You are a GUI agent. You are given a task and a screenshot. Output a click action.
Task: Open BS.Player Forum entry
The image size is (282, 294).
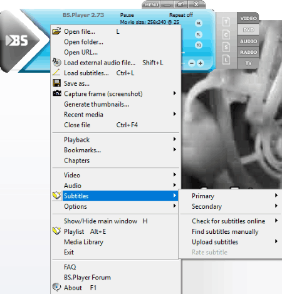click(x=116, y=277)
